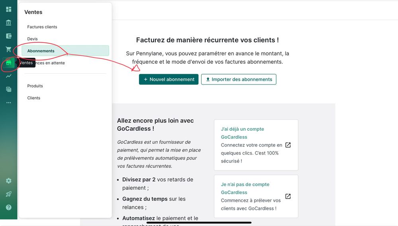Click the Ventes storefront icon
The height and width of the screenshot is (226, 398).
pos(8,63)
